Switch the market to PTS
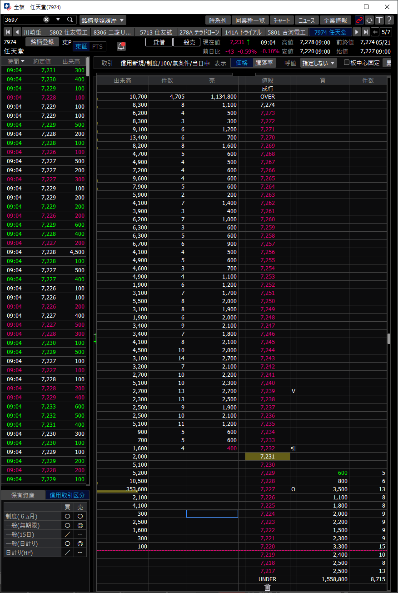The height and width of the screenshot is (593, 398). (x=97, y=46)
